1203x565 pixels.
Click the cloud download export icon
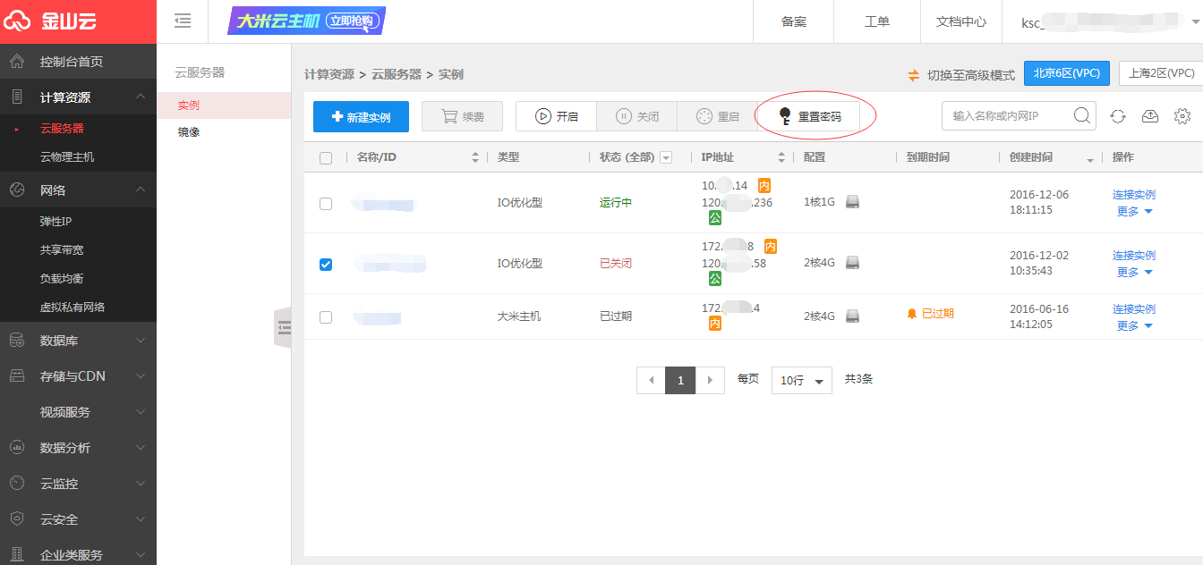(1150, 116)
